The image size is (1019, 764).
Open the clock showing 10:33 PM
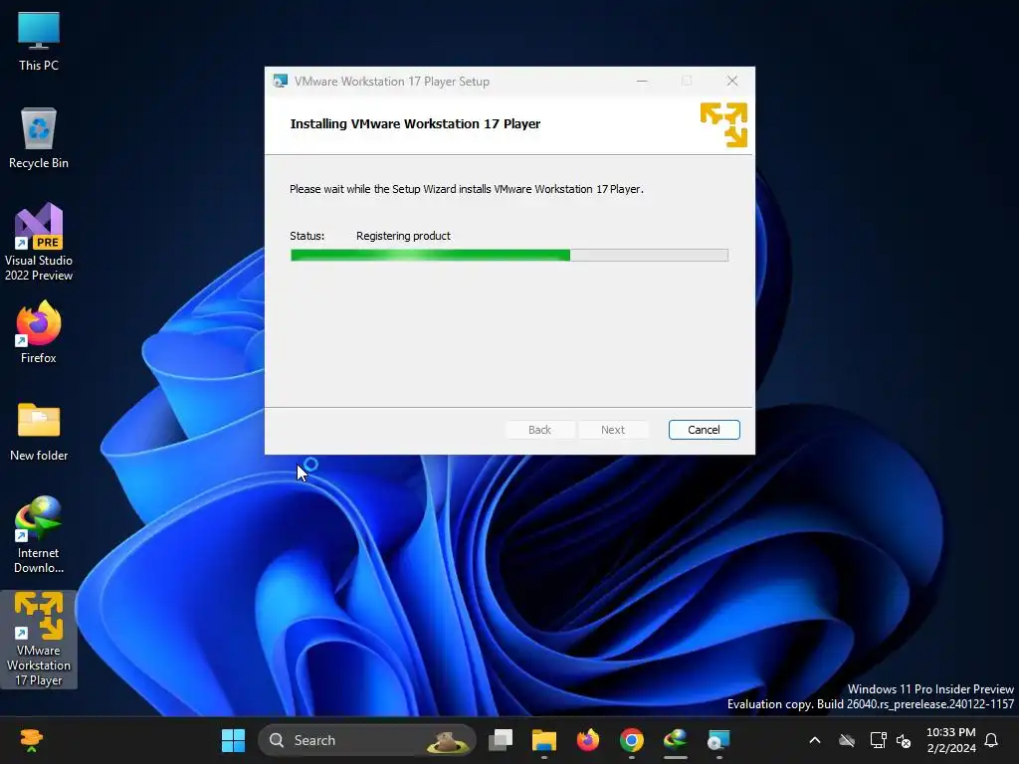click(x=950, y=740)
